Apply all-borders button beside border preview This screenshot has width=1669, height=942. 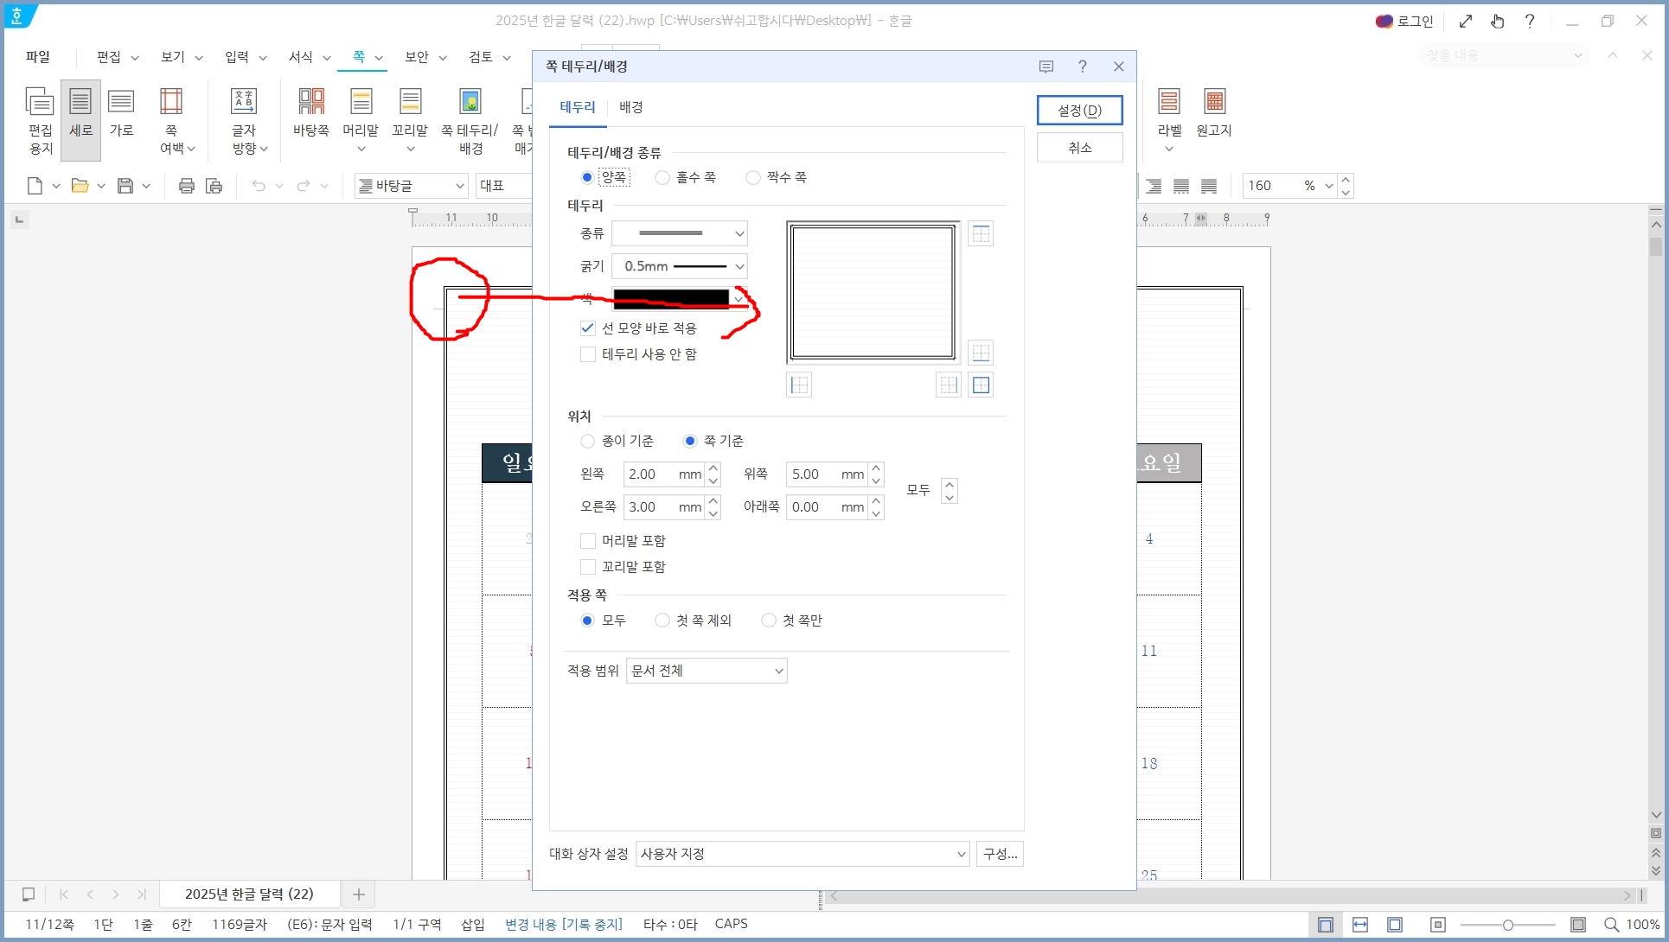coord(981,385)
